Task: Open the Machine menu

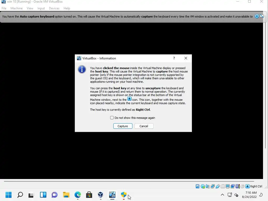Action: (x=16, y=8)
